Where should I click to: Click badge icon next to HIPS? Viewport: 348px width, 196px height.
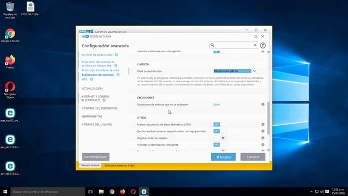point(91,79)
